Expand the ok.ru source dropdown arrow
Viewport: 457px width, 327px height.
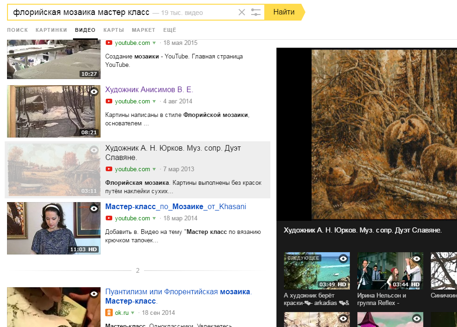click(x=133, y=312)
